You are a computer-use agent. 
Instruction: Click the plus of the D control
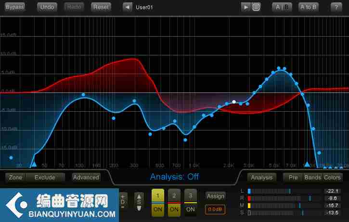click(123, 197)
